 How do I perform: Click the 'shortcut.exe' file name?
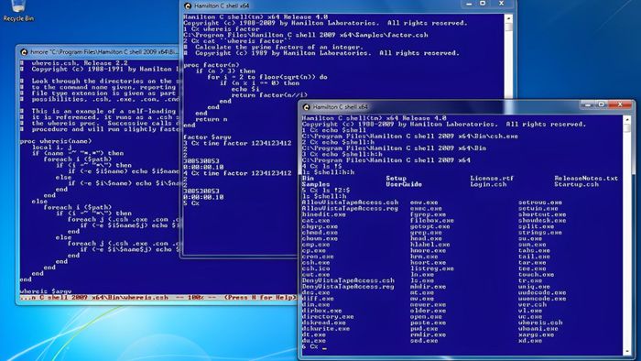pyautogui.click(x=542, y=214)
